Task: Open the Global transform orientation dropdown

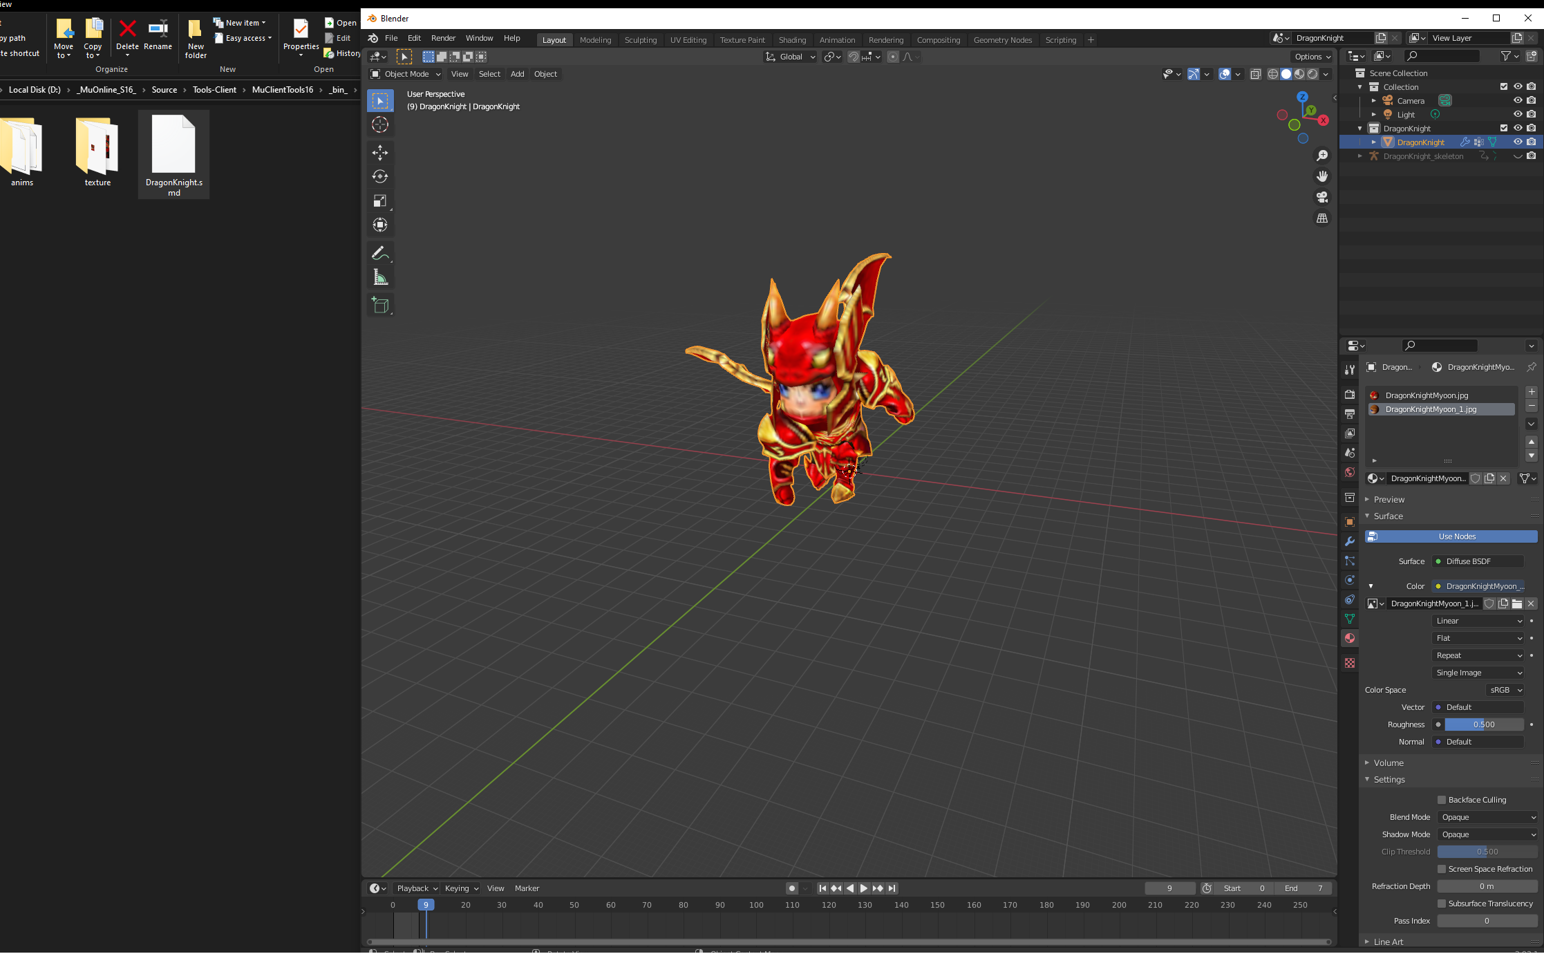Action: click(x=790, y=57)
